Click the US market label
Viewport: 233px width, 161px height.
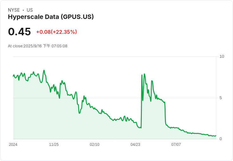(x=30, y=10)
